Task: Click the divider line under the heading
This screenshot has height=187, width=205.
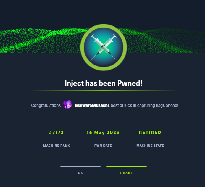Action: click(103, 90)
